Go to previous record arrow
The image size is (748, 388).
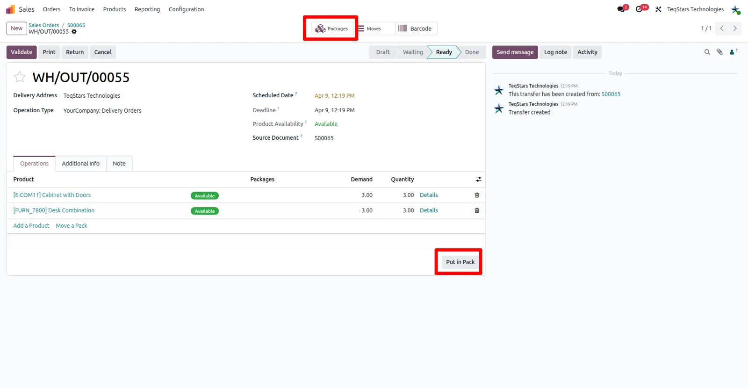[722, 29]
